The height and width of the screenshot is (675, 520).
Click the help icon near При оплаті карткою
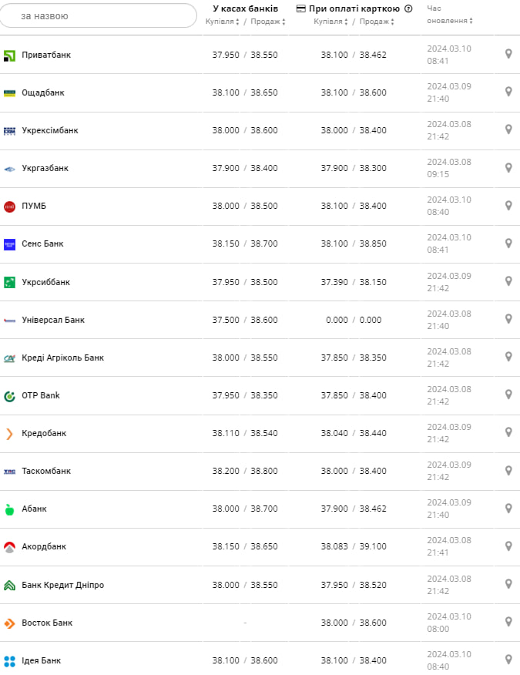click(408, 9)
